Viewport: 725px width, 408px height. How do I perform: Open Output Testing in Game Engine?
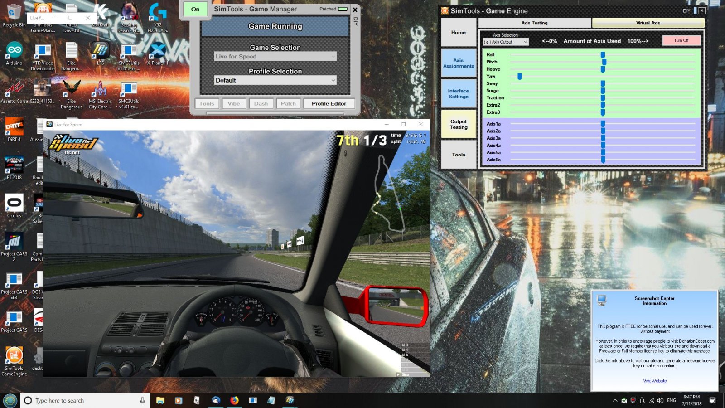tap(459, 124)
